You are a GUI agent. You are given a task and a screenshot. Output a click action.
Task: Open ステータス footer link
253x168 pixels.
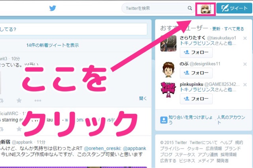tap(185, 155)
